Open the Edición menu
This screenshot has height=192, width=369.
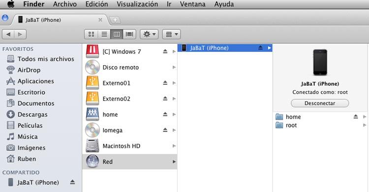96,4
